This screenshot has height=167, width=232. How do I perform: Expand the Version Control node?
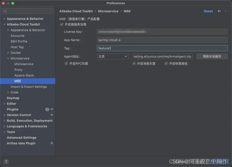4,115
